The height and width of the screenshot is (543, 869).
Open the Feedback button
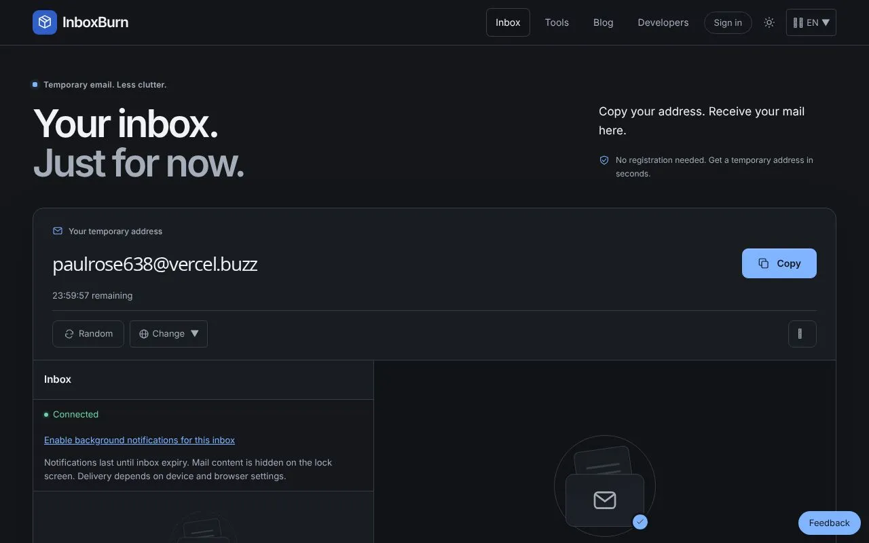click(830, 523)
